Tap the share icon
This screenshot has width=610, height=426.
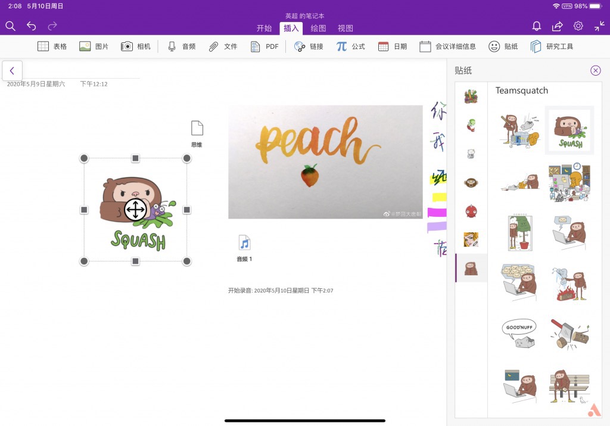pos(557,26)
